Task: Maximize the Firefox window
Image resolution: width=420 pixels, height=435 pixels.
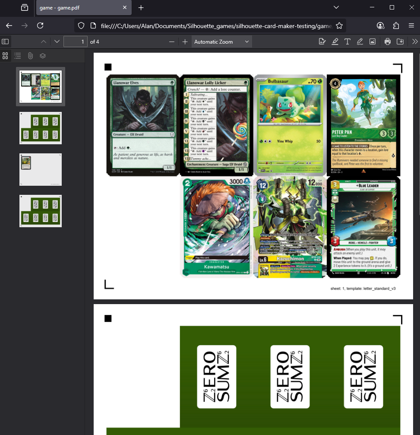Action: point(392,7)
